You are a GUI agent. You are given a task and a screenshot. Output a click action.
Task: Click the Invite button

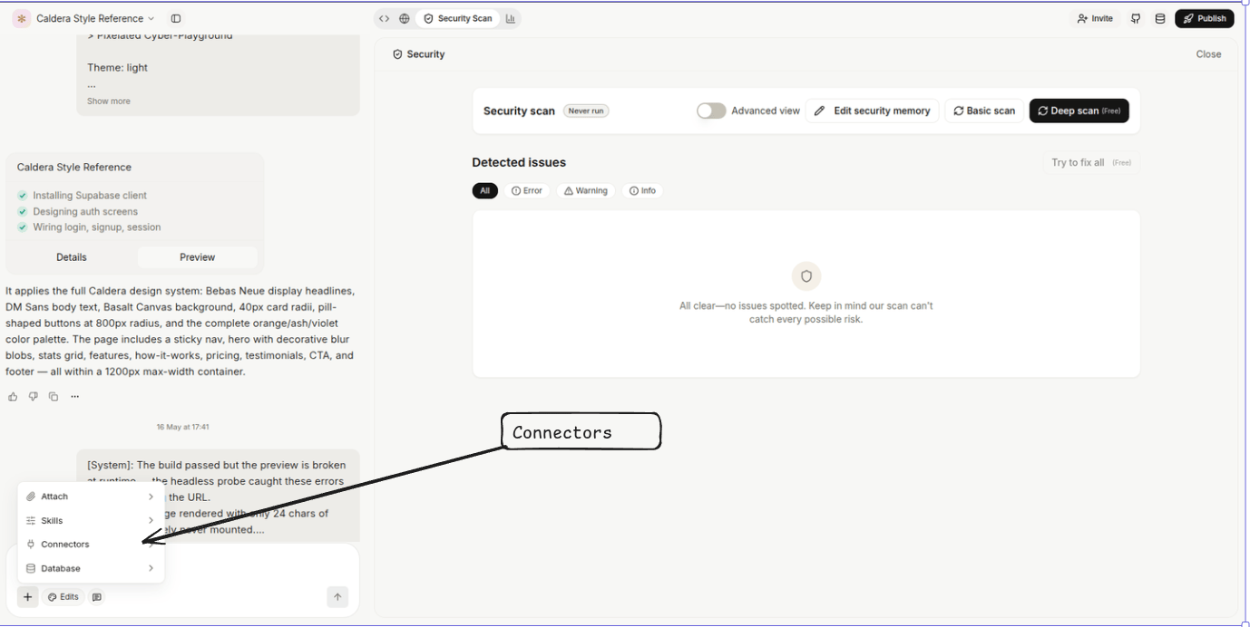coord(1095,18)
